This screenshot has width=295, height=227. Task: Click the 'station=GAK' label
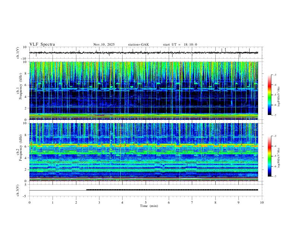pyautogui.click(x=139, y=45)
